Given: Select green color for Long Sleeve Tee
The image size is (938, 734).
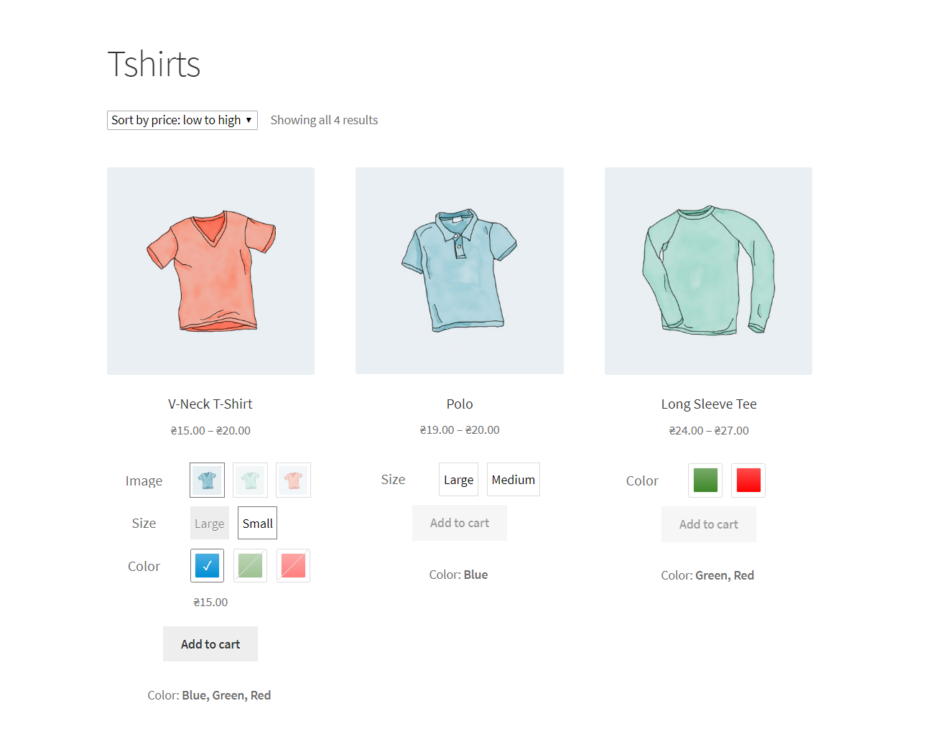Looking at the screenshot, I should (x=705, y=480).
